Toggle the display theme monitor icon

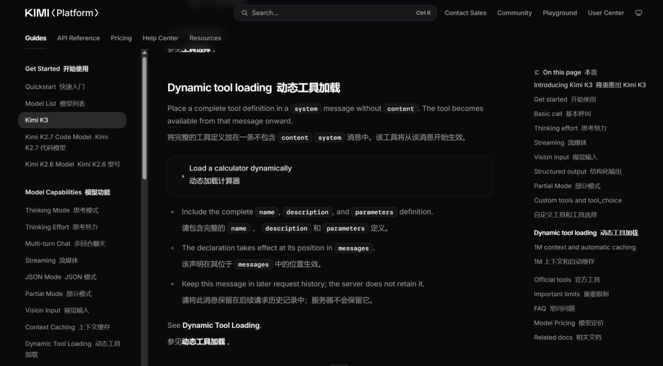(638, 13)
